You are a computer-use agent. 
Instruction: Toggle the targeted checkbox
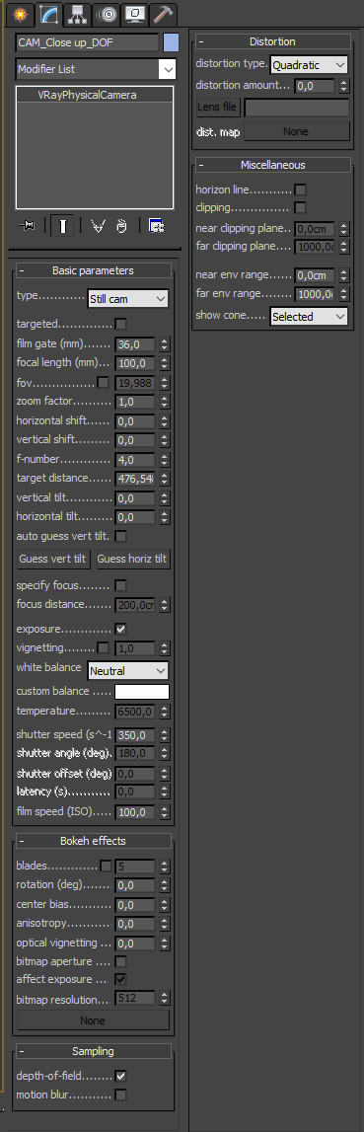tap(120, 324)
